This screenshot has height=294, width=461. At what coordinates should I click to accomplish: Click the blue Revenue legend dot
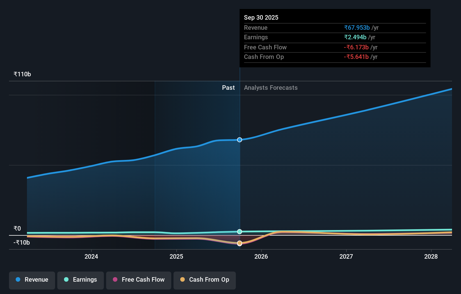click(17, 279)
